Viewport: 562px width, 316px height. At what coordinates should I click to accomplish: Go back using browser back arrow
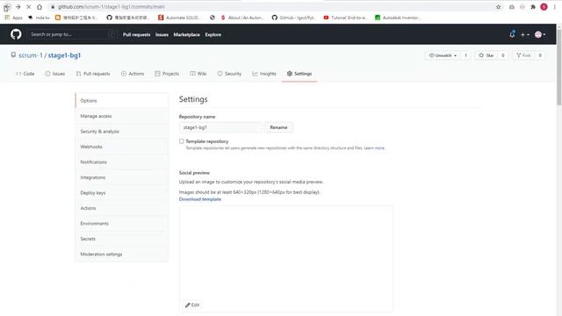tap(6, 7)
